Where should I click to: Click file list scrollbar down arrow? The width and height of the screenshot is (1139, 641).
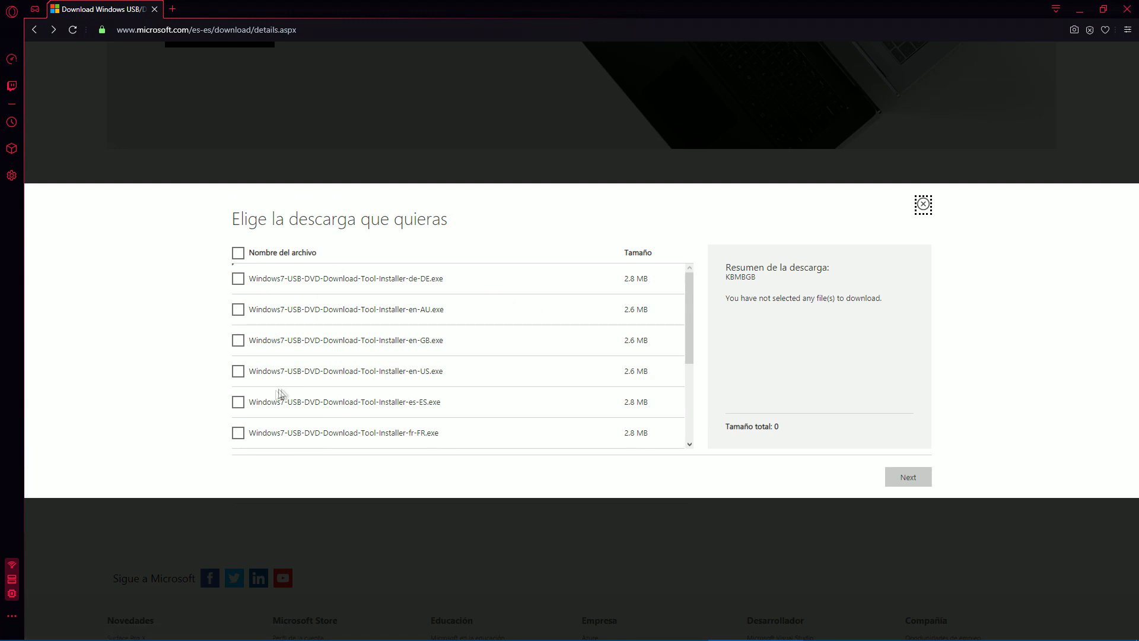689,444
